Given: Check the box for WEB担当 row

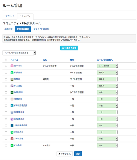Looking at the screenshot, I should [6, 93].
